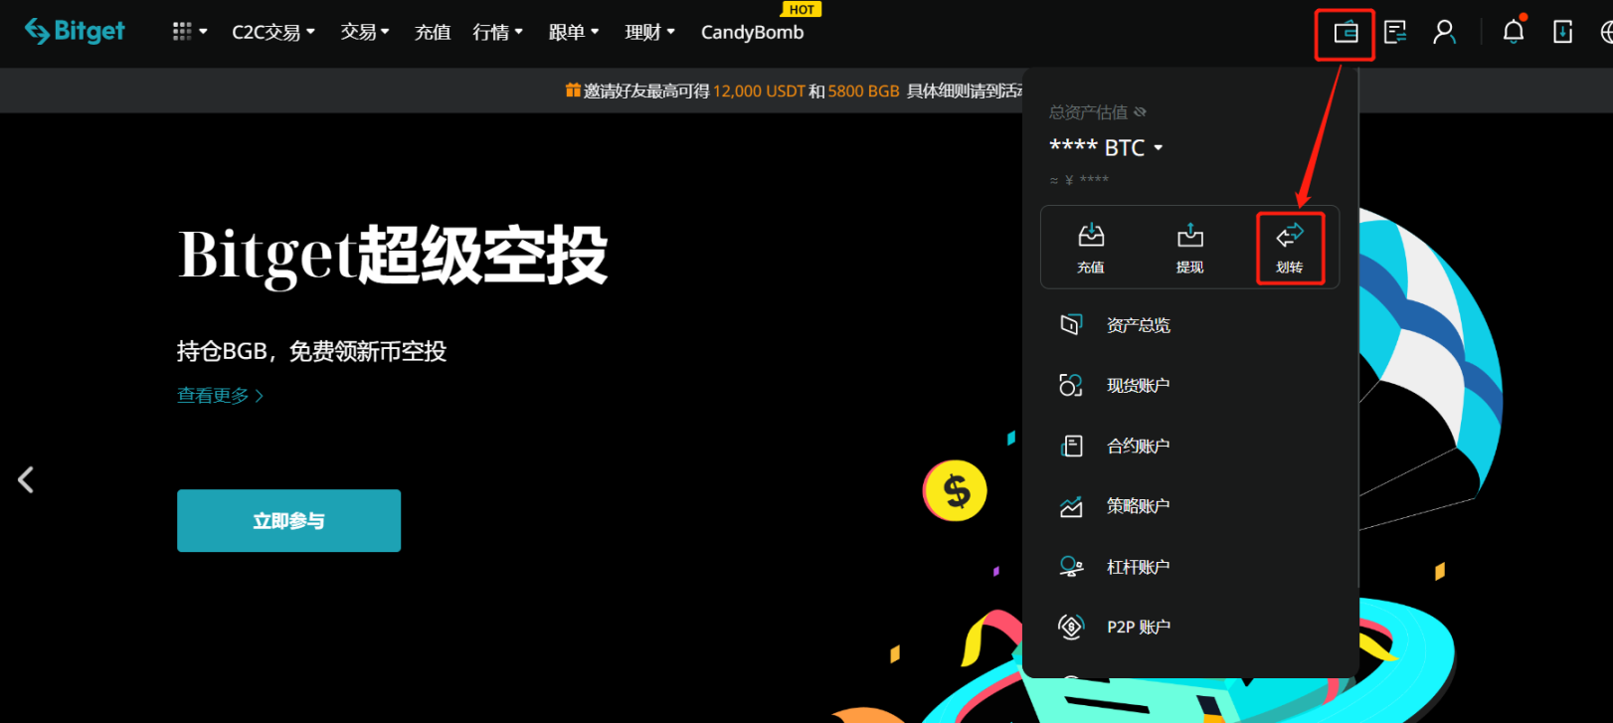The width and height of the screenshot is (1613, 723).
Task: Click the 现货账户 spot account icon
Action: [1071, 386]
